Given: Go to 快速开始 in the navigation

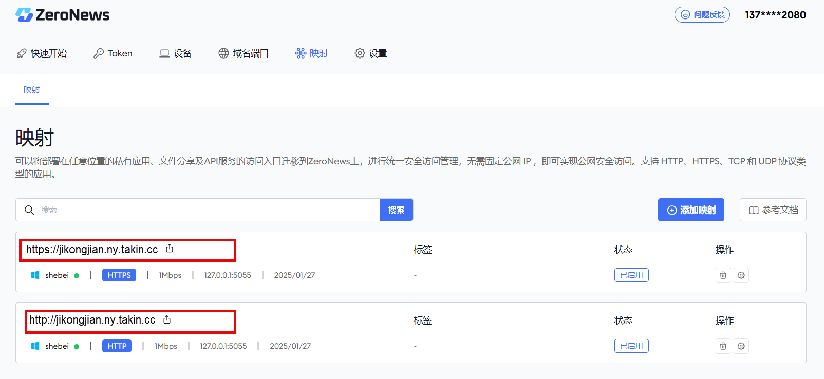Looking at the screenshot, I should click(x=42, y=53).
